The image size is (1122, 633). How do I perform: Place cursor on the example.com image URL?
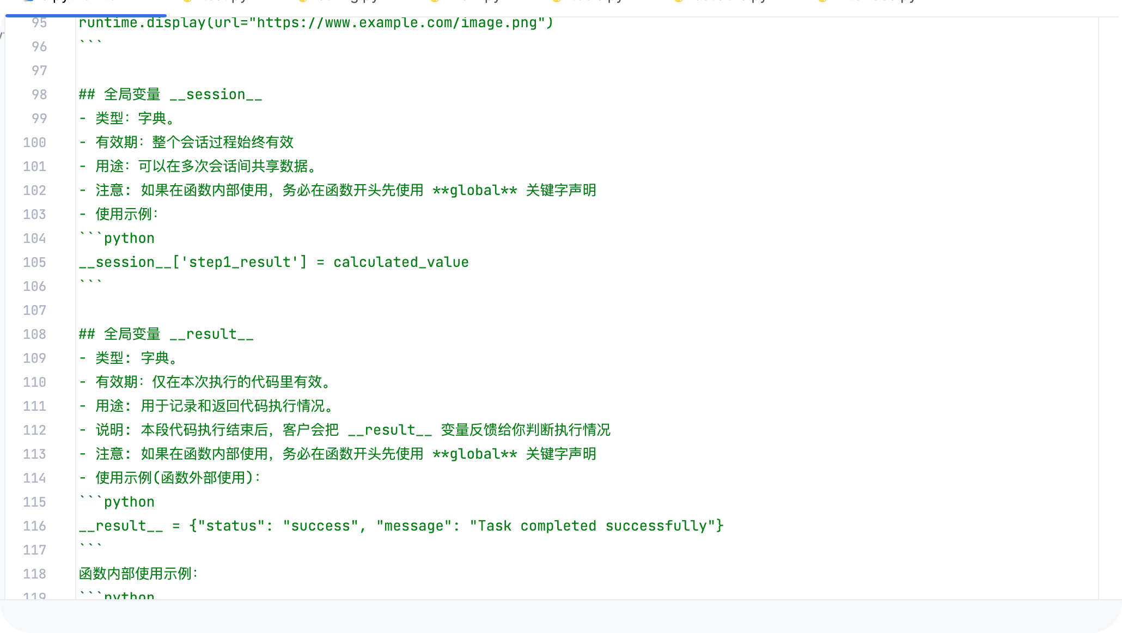tap(397, 23)
